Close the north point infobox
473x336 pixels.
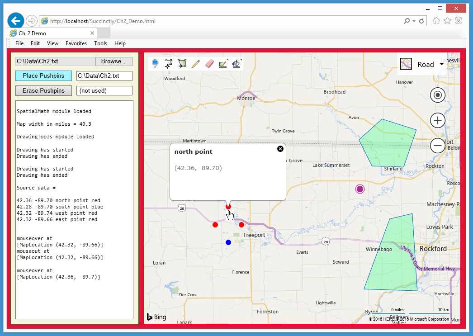point(280,149)
